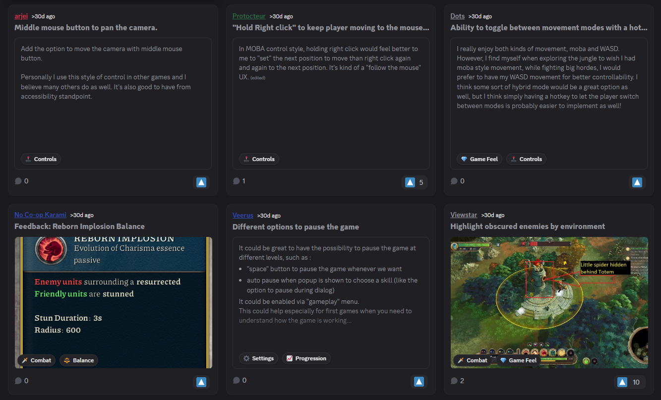Open arjei's user profile

click(x=21, y=16)
